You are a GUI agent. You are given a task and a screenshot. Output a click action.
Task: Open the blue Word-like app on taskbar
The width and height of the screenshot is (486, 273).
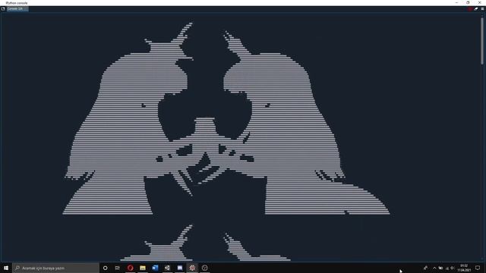[155, 268]
